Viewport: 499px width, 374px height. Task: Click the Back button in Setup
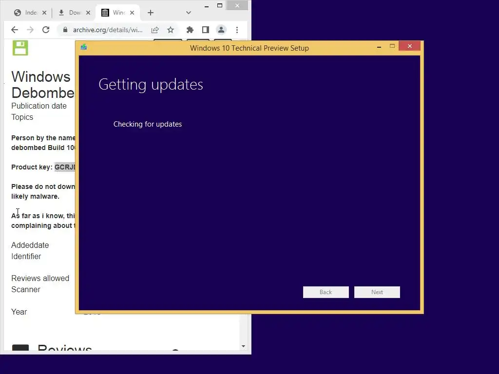(326, 292)
